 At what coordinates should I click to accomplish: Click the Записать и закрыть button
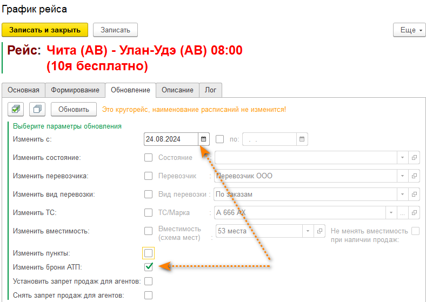(x=45, y=30)
